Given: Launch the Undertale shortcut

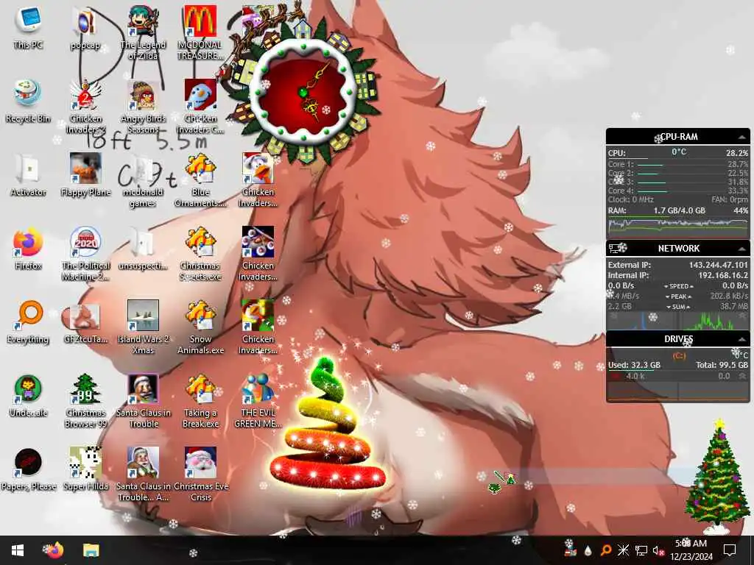Looking at the screenshot, I should pos(28,395).
